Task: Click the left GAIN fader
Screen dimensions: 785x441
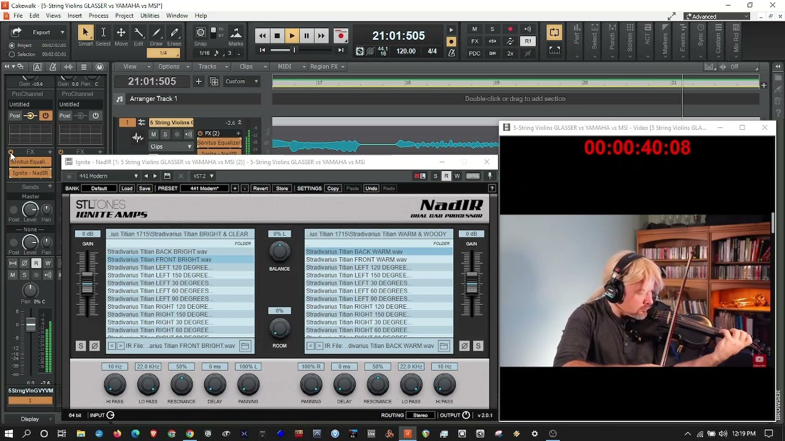Action: click(87, 283)
